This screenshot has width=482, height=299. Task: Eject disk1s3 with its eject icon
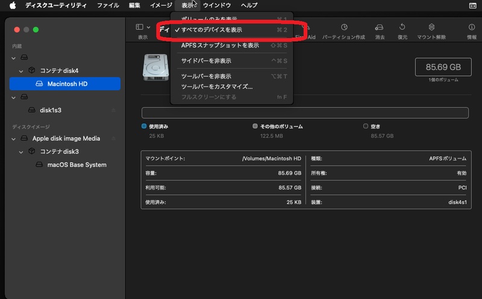113,110
